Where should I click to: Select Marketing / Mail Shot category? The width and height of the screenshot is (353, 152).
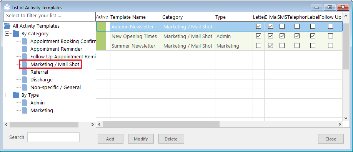coord(55,64)
